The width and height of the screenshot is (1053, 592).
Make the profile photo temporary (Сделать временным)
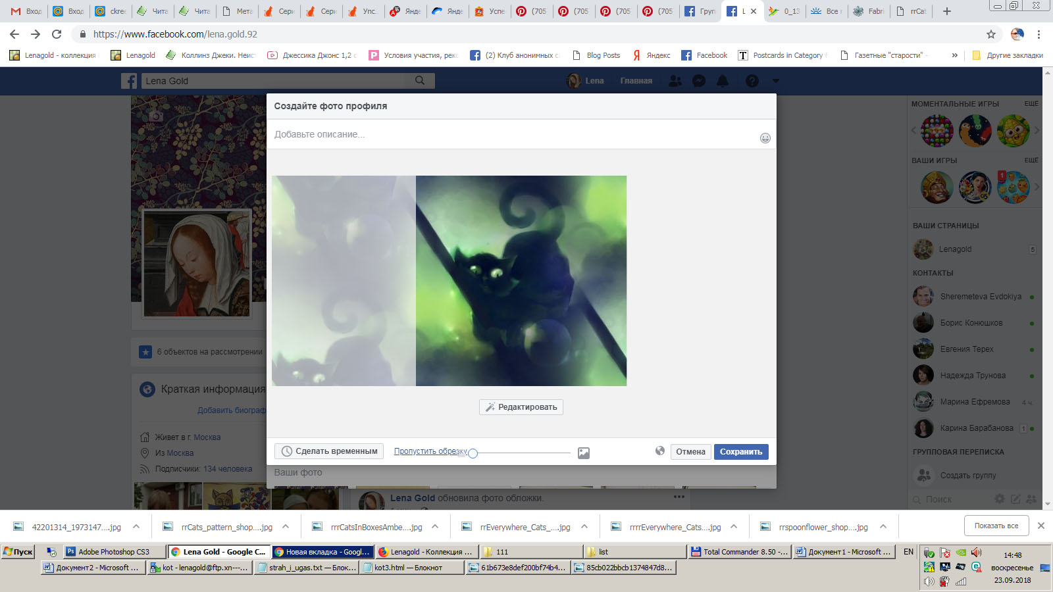(x=329, y=451)
